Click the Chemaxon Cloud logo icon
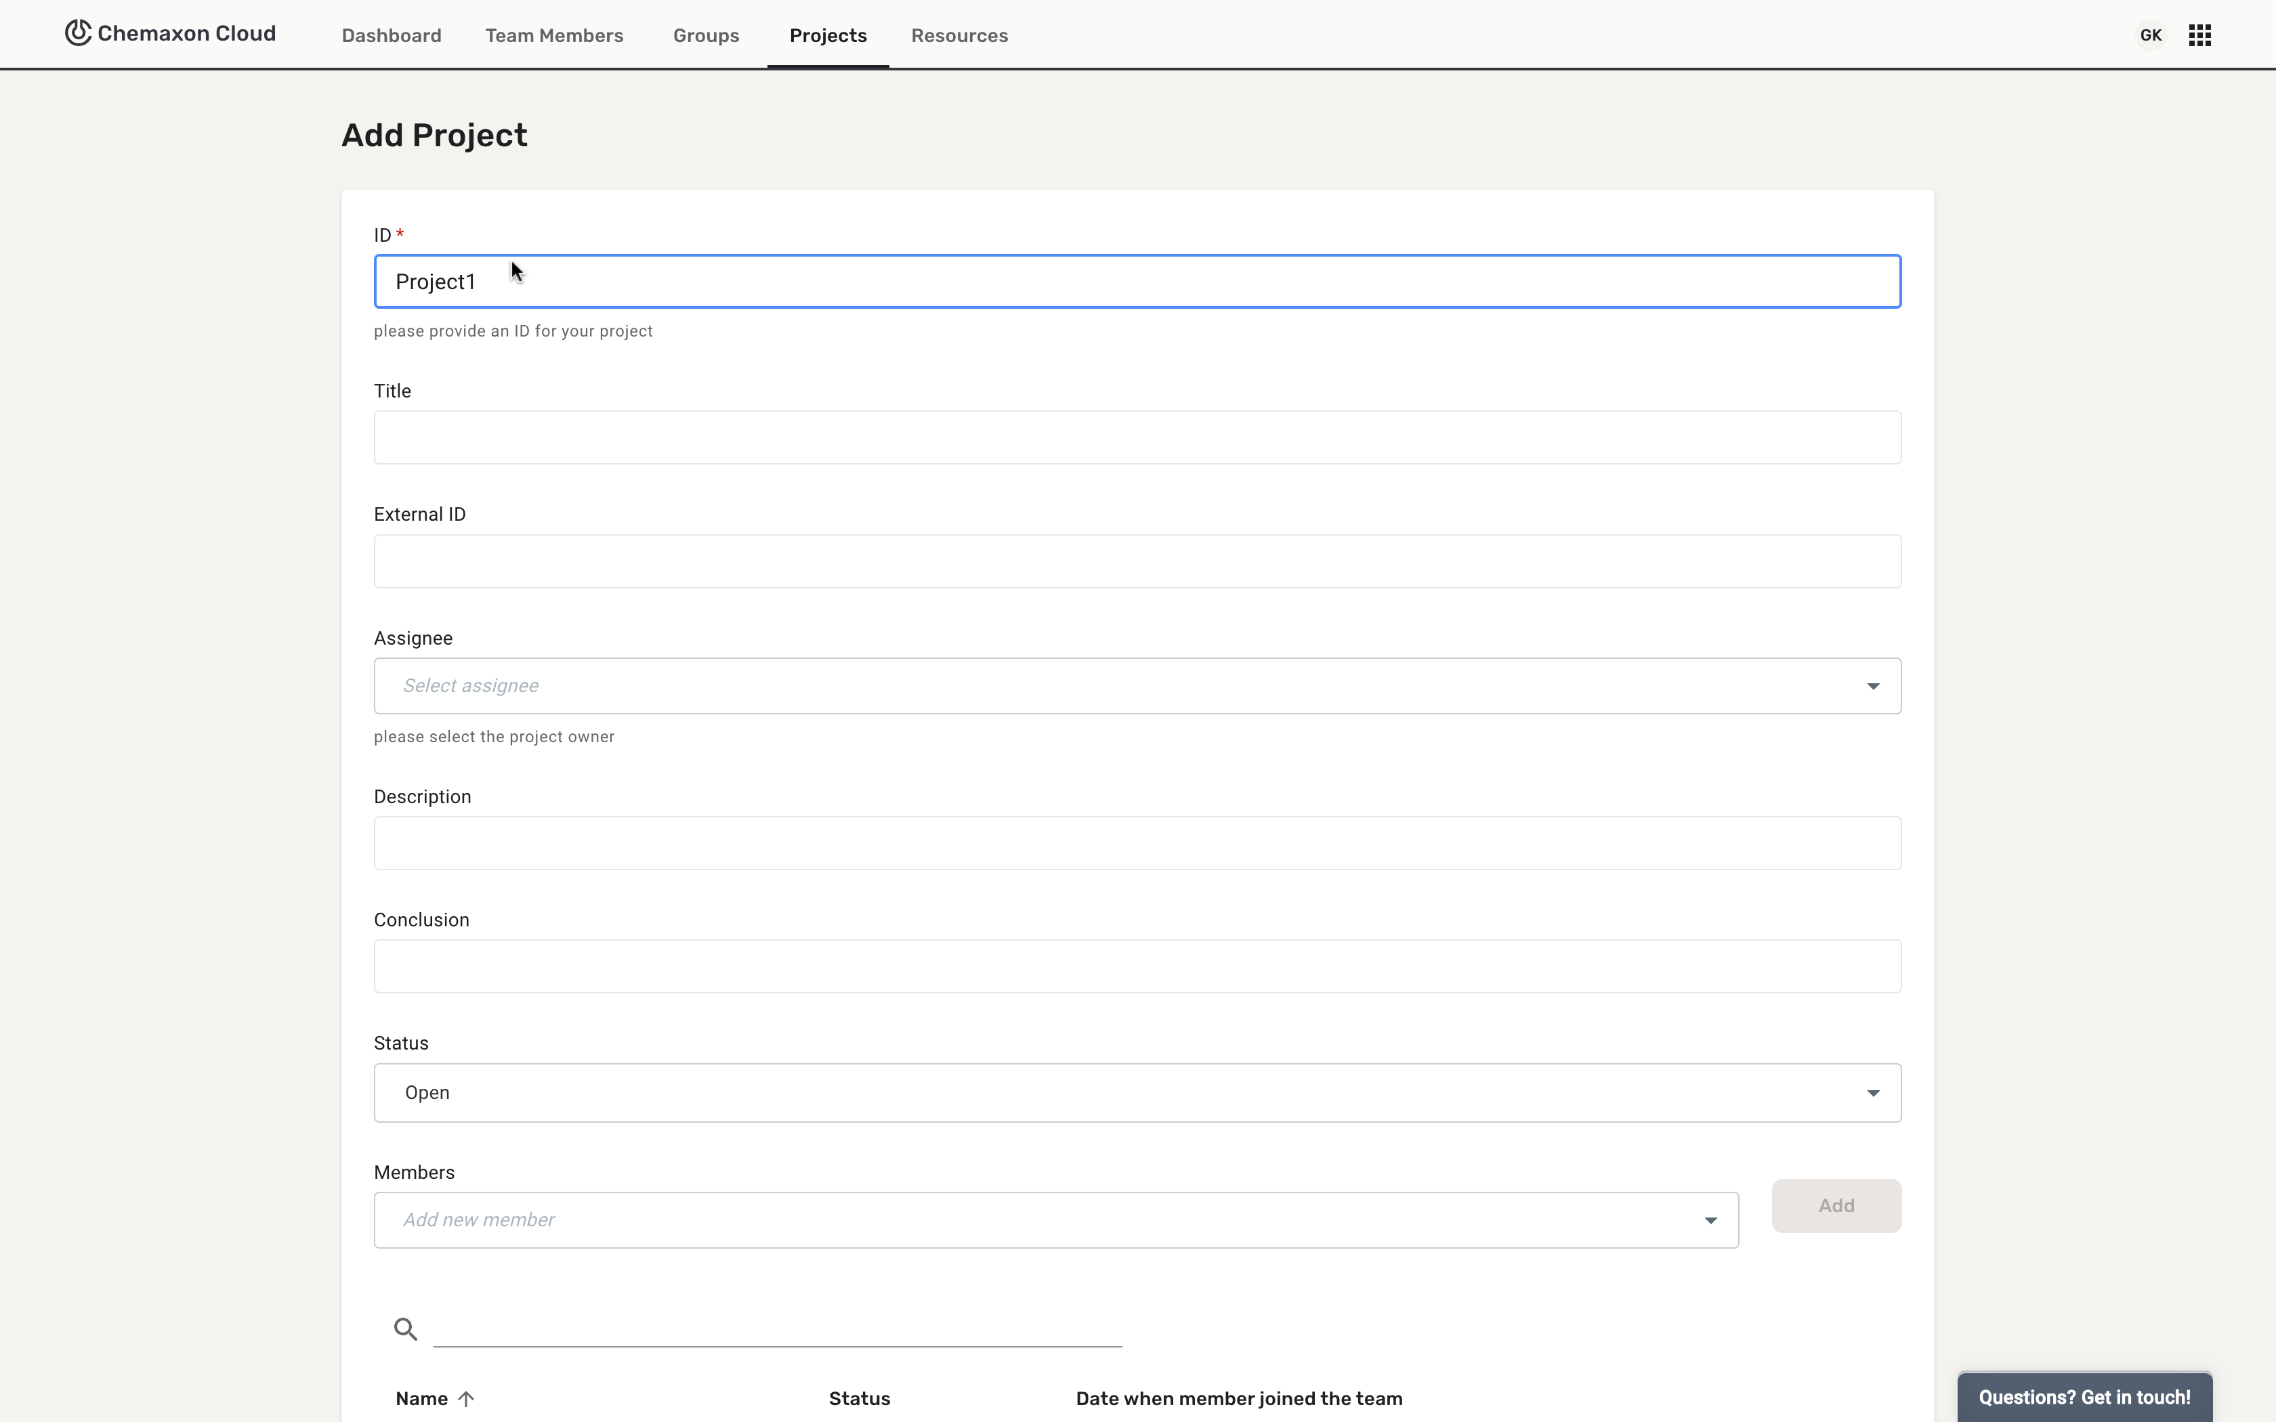Image resolution: width=2276 pixels, height=1422 pixels. coord(78,33)
